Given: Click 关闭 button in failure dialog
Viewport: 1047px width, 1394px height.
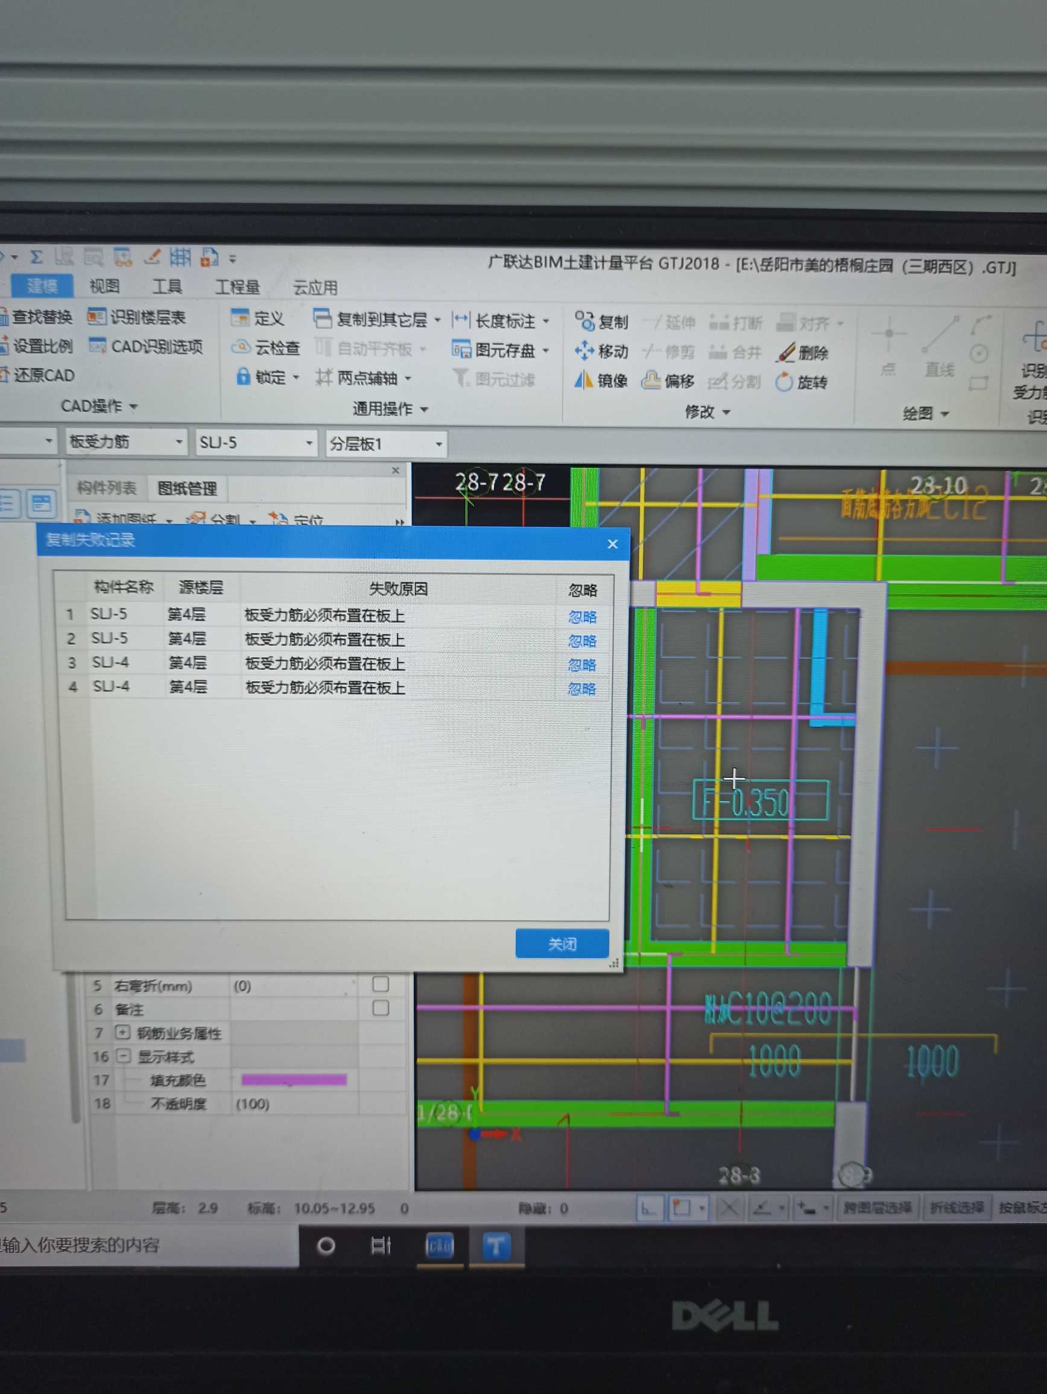Looking at the screenshot, I should click(561, 944).
